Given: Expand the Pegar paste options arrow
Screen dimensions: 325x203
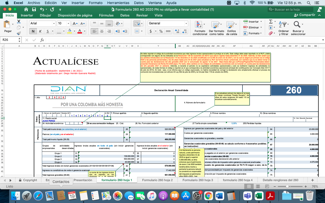Looking at the screenshot, I should [13, 25].
